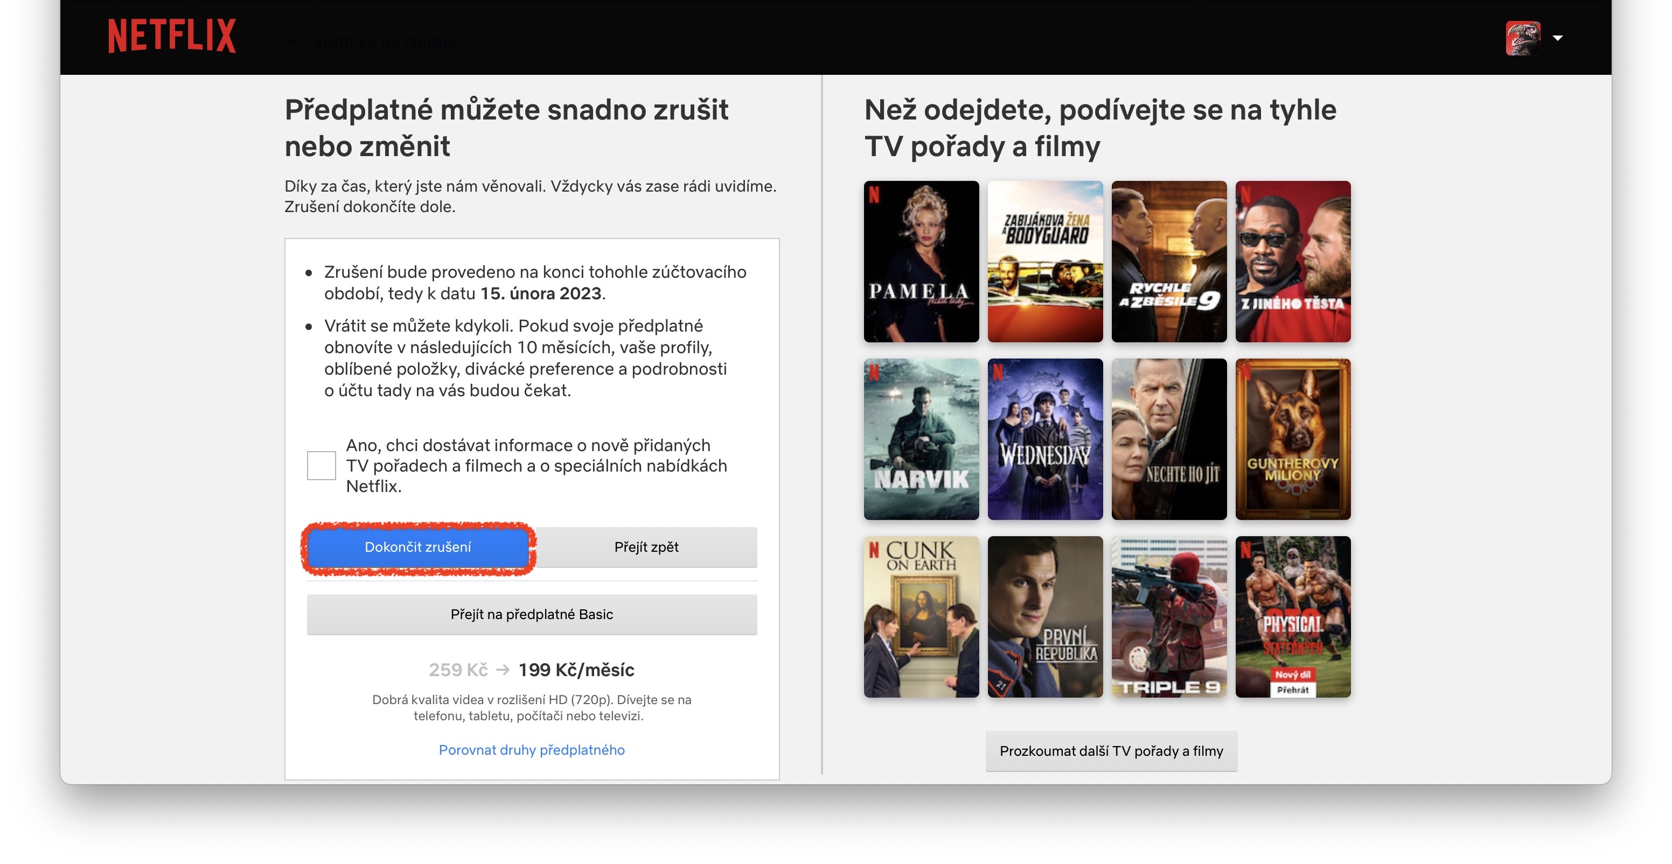This screenshot has width=1672, height=864.
Task: Open the Narvik movie poster
Action: click(x=921, y=439)
